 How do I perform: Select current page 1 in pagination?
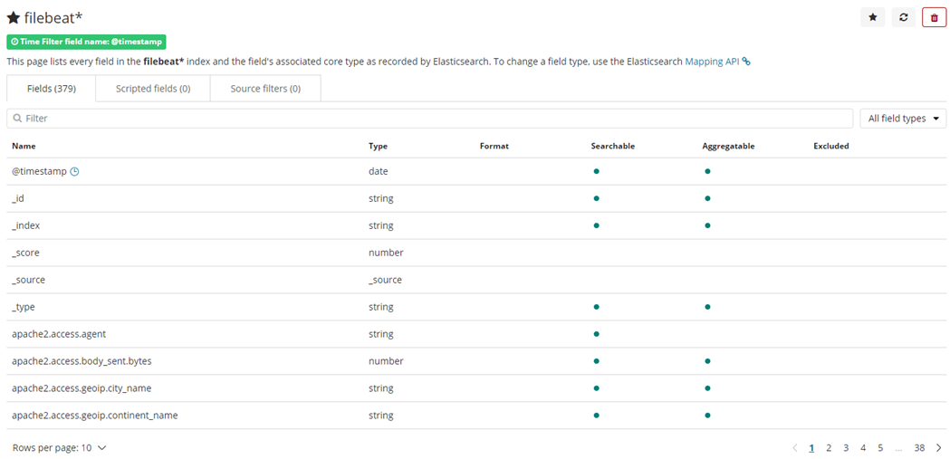tap(811, 448)
